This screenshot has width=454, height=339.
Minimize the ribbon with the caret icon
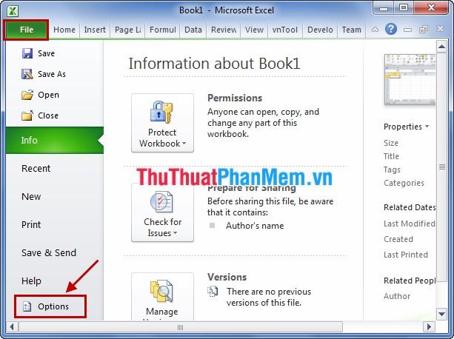(x=375, y=30)
